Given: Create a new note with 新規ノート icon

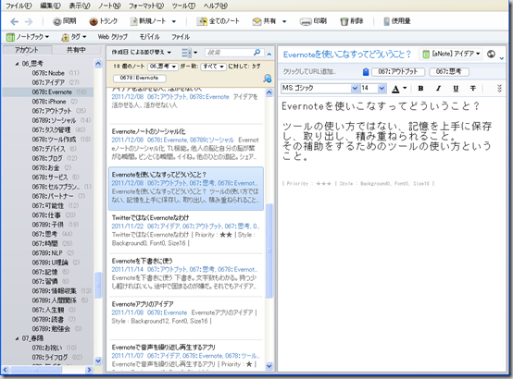Looking at the screenshot, I should click(x=134, y=21).
